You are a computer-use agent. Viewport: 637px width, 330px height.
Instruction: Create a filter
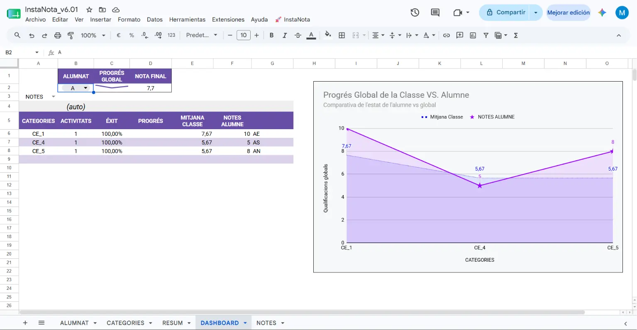pos(486,35)
